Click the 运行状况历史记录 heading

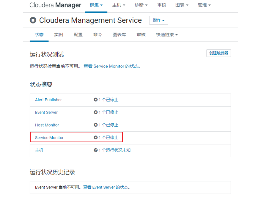click(52, 172)
